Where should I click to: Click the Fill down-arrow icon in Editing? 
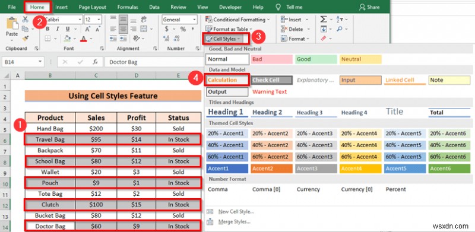click(324, 29)
